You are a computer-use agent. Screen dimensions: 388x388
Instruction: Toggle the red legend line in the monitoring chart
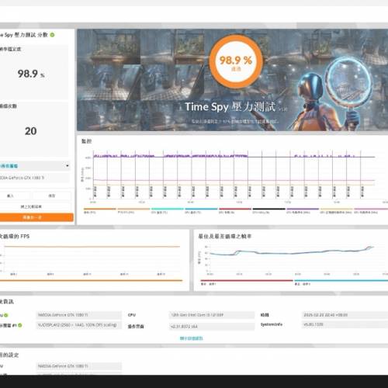(235, 209)
